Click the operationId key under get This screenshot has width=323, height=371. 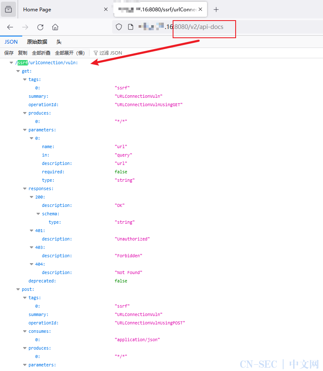pyautogui.click(x=43, y=105)
